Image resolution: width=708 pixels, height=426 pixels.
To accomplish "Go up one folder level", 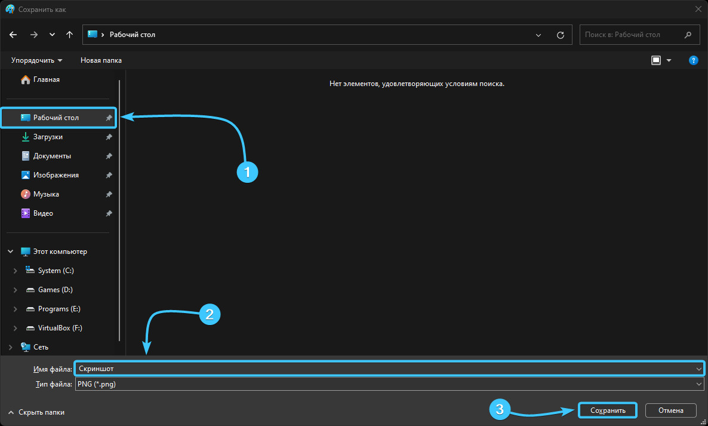I will click(70, 35).
